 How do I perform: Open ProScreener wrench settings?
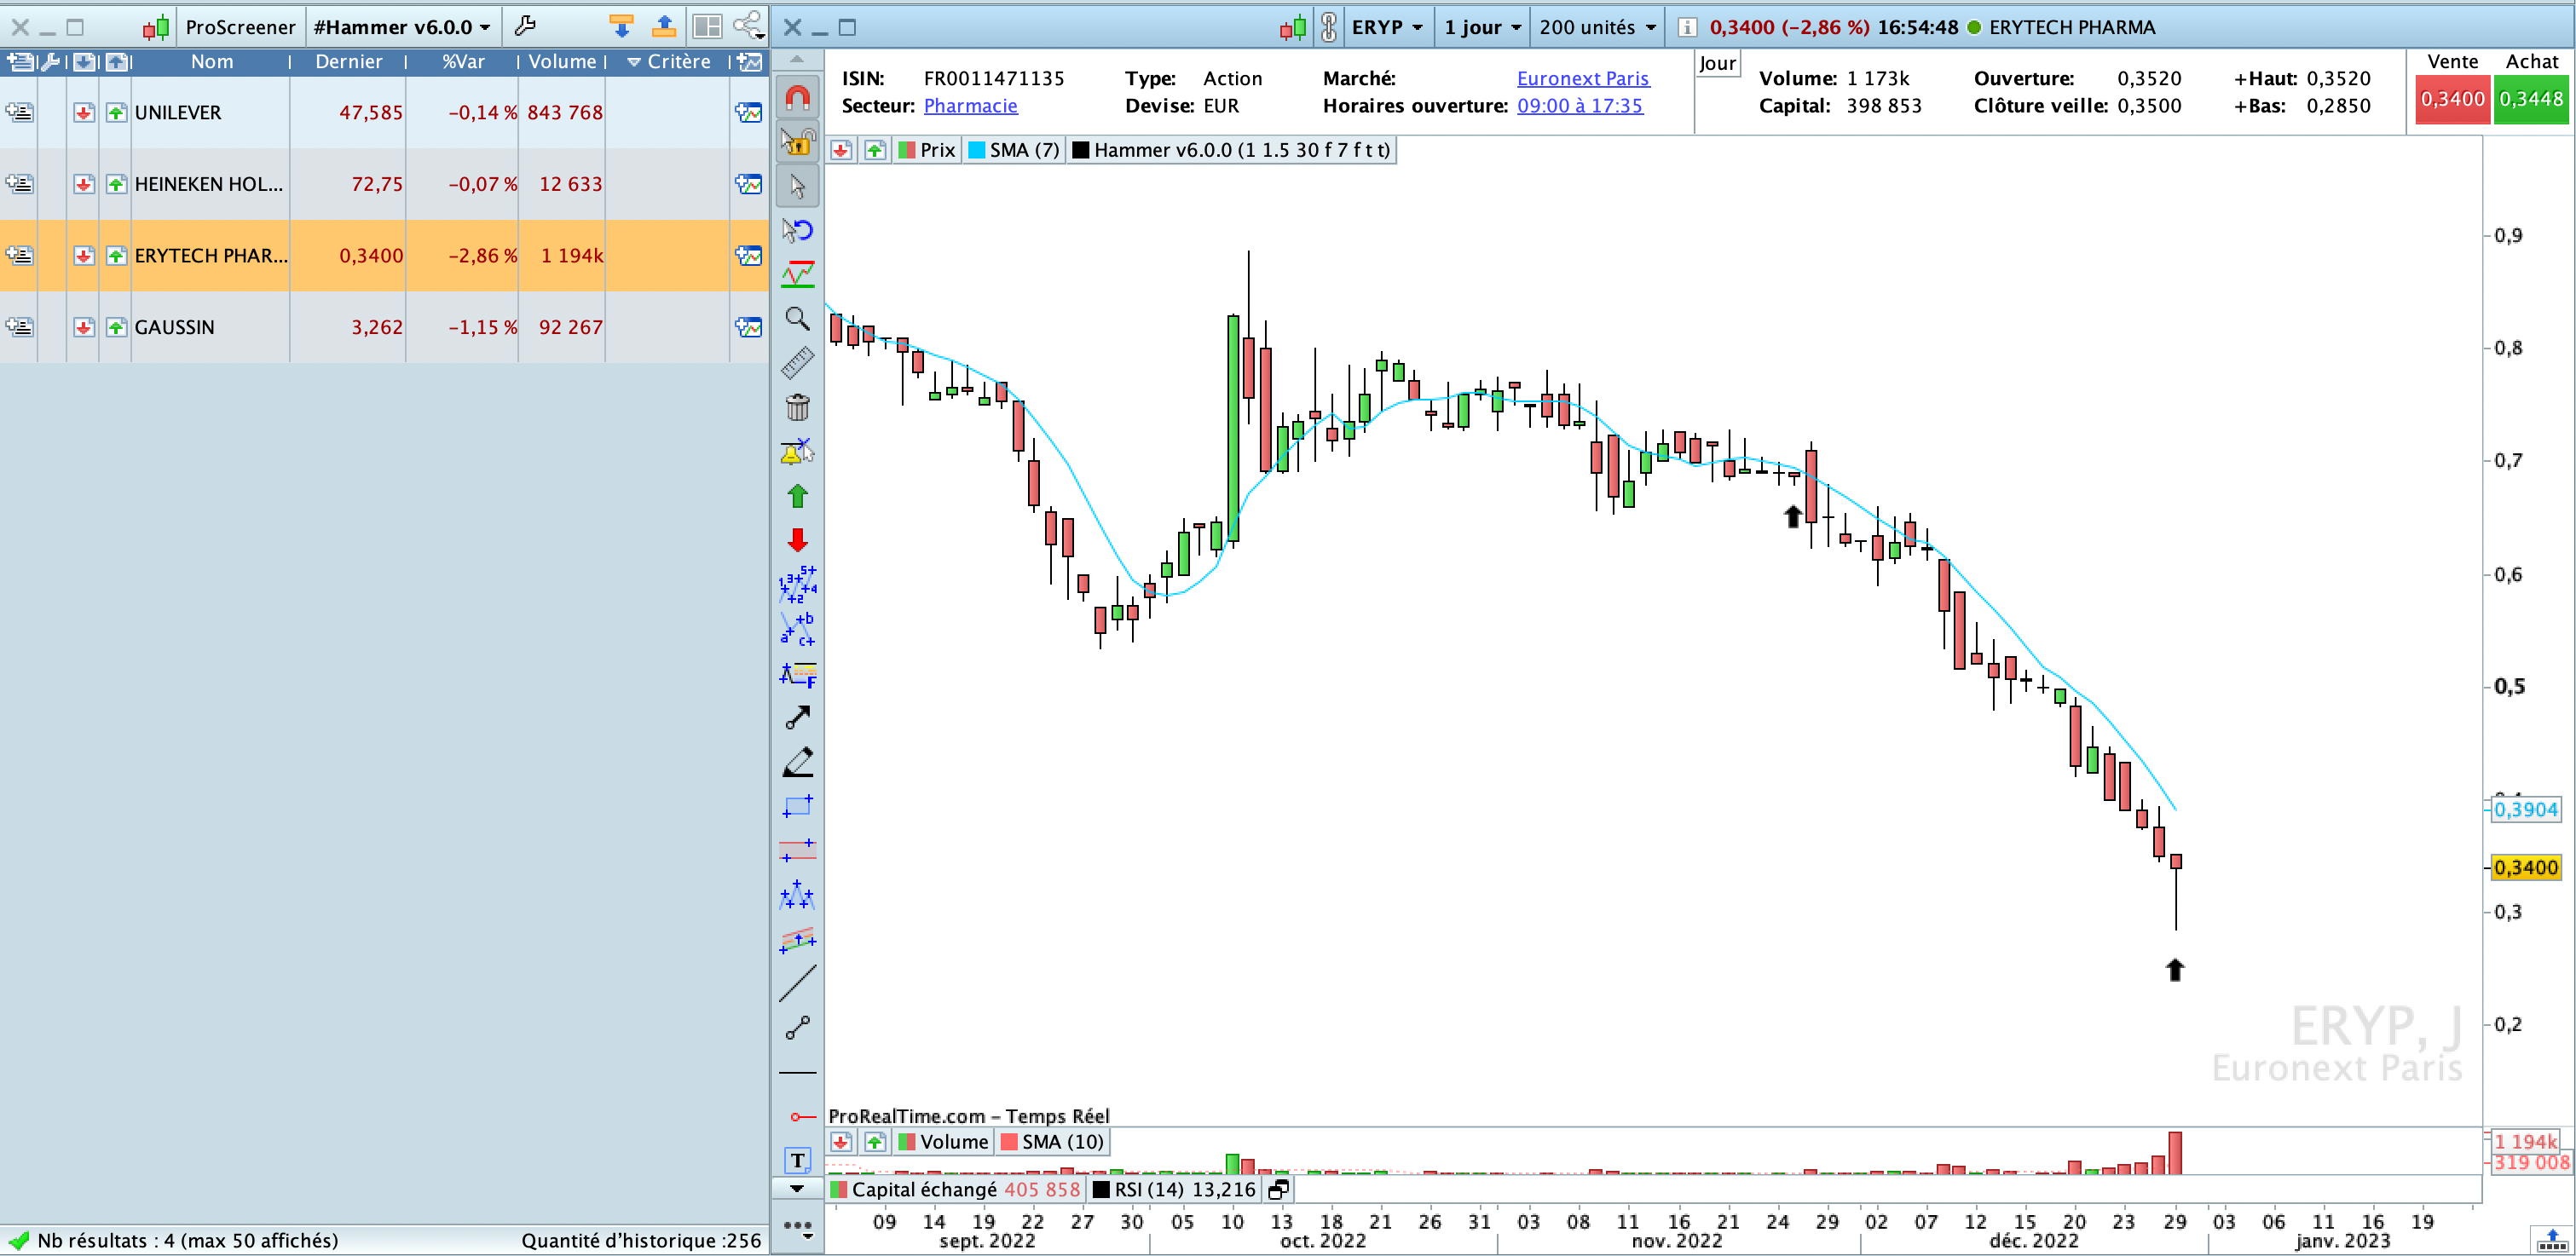525,26
